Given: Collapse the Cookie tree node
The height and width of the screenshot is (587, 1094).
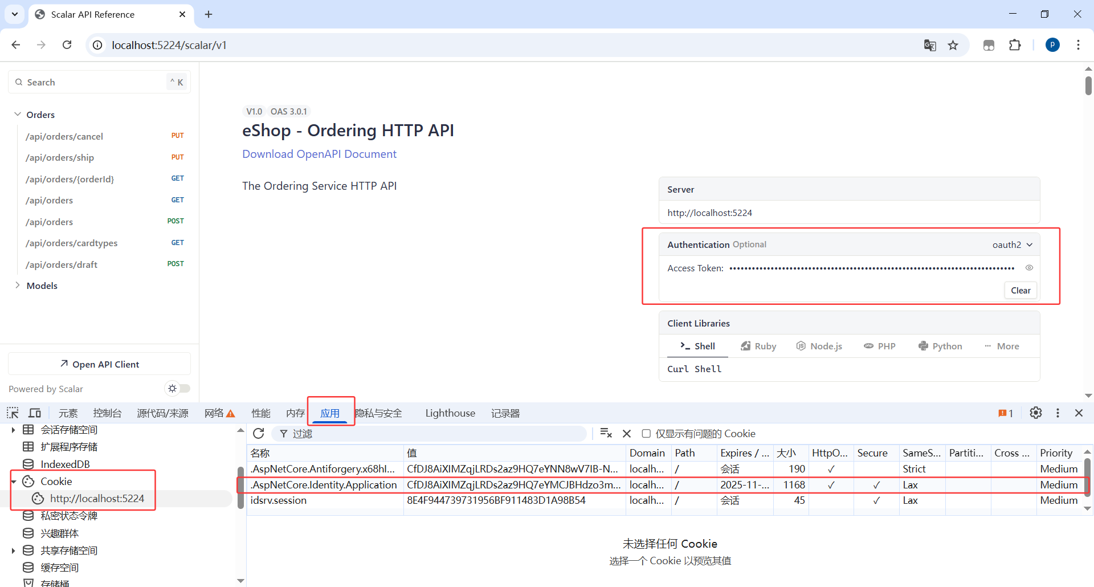Looking at the screenshot, I should click(13, 482).
